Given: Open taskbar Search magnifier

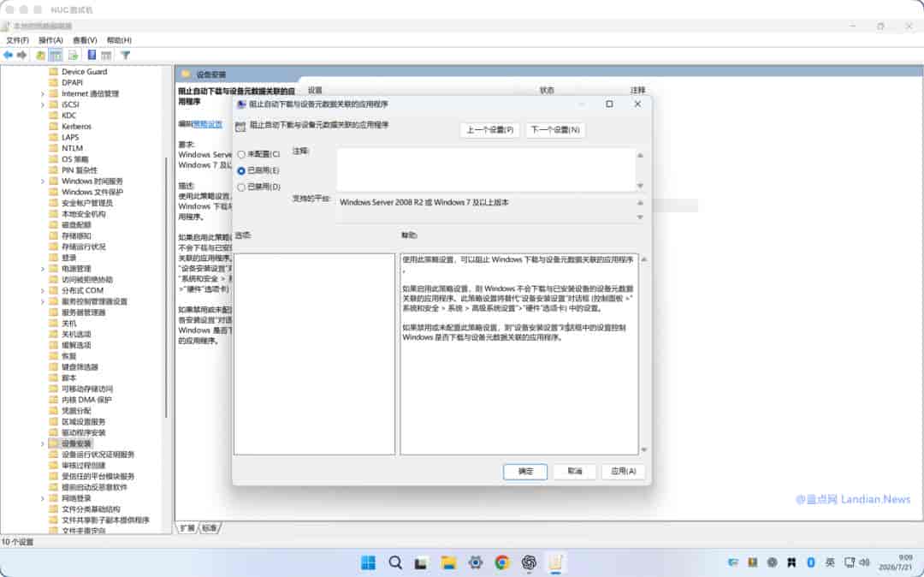Looking at the screenshot, I should [395, 562].
